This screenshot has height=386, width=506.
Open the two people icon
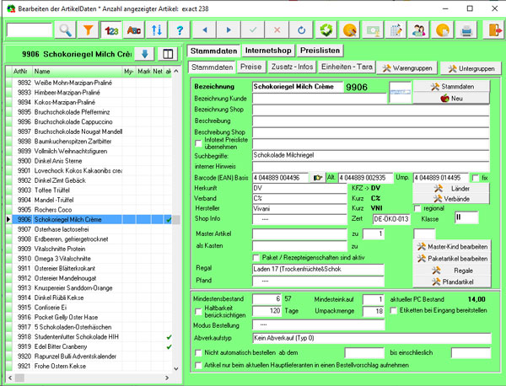coord(419,30)
